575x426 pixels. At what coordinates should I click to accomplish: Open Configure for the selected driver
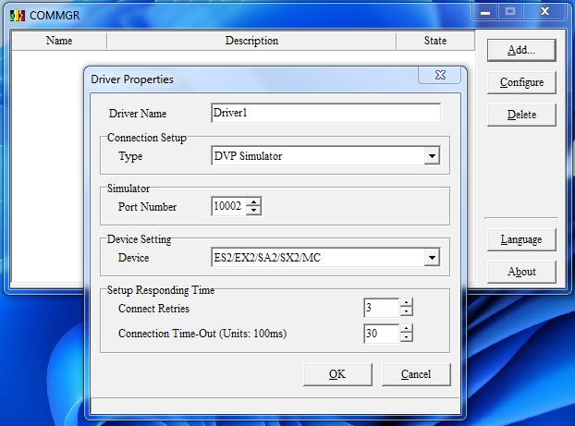point(521,82)
